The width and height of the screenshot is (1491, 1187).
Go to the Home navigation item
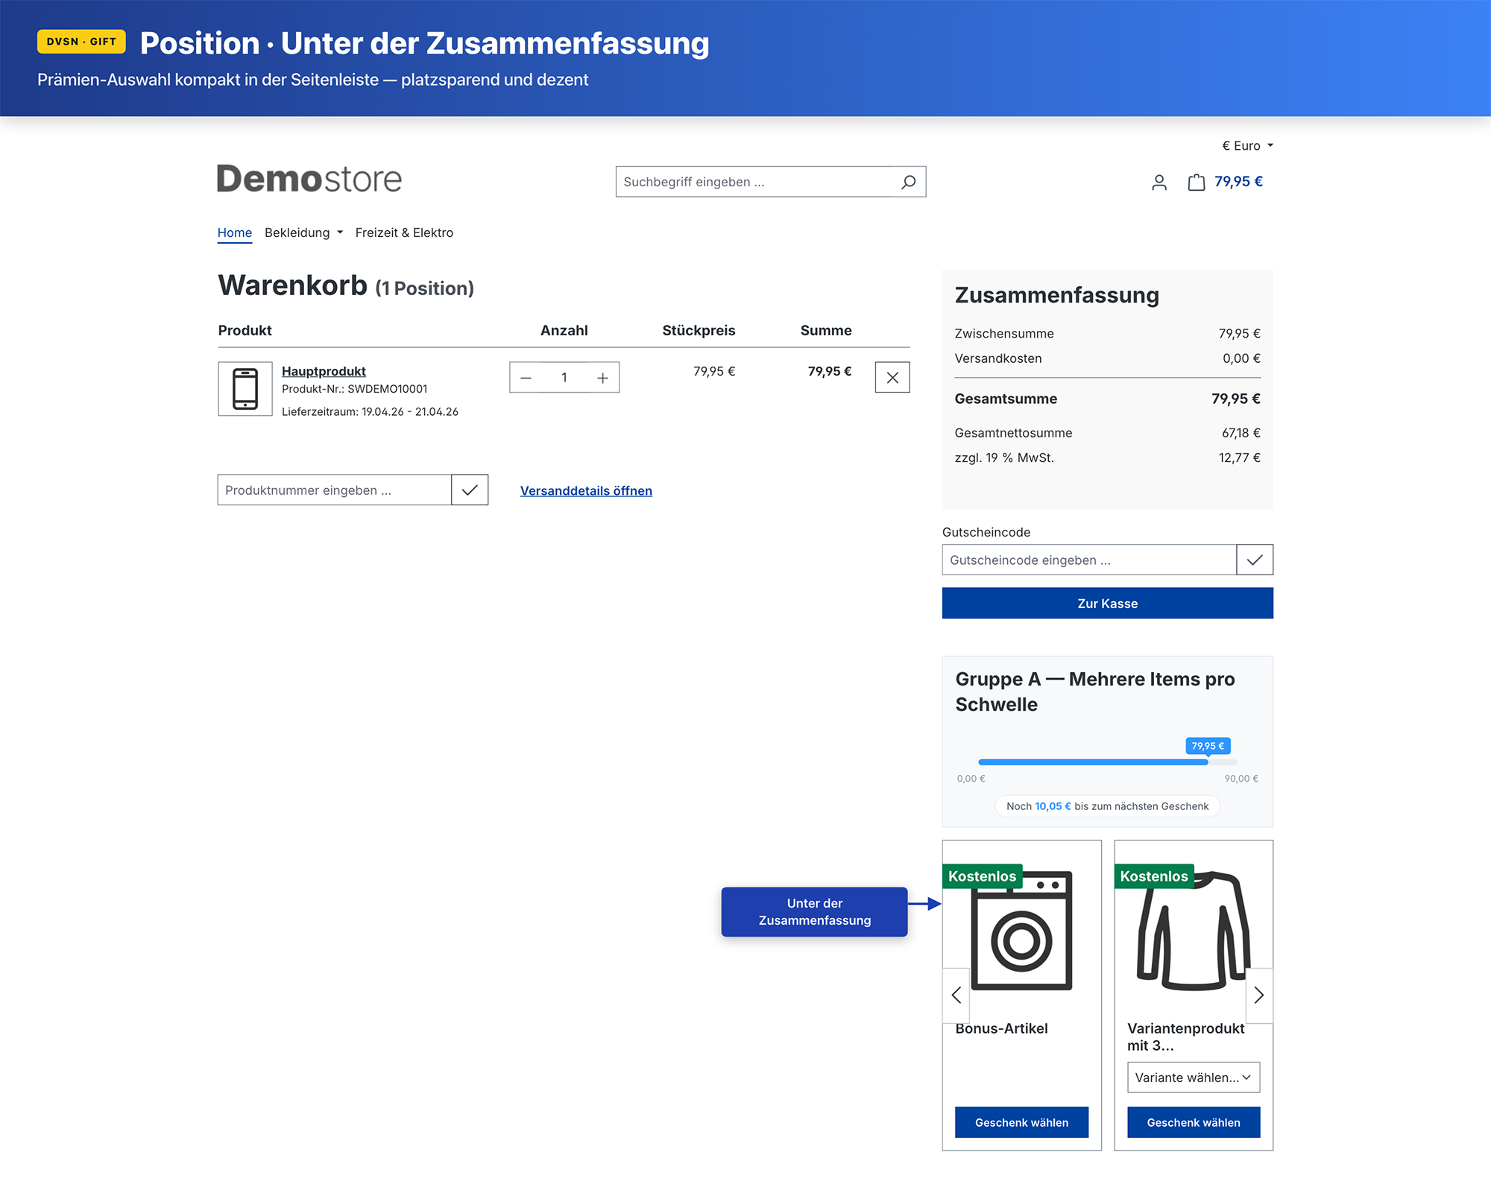point(234,233)
